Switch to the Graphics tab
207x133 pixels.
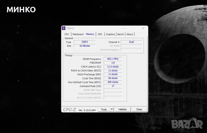click(x=110, y=34)
